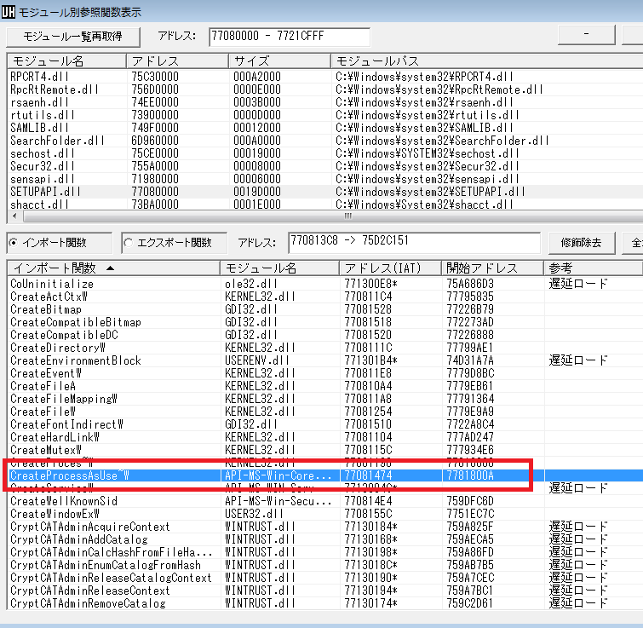
Task: Select RpcRtRemote.dll module row
Action: [x=325, y=89]
